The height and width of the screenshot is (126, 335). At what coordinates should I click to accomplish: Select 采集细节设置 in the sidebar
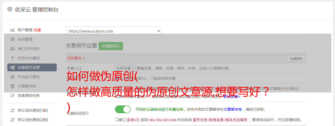[x=32, y=67]
